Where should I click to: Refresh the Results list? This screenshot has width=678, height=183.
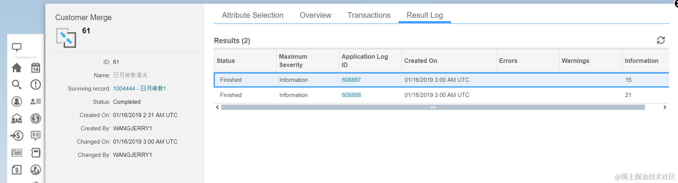[661, 40]
